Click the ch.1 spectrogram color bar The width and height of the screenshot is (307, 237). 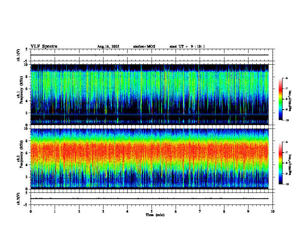pos(280,99)
